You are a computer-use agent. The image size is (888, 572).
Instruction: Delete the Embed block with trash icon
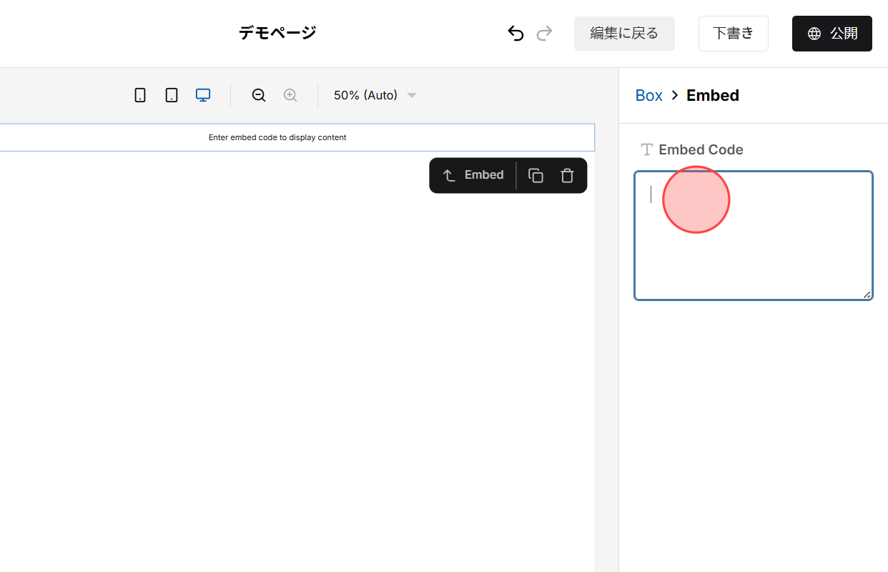[x=567, y=175]
